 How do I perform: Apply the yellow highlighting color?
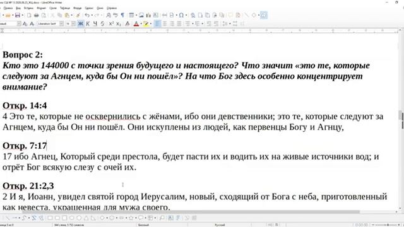[x=146, y=24]
